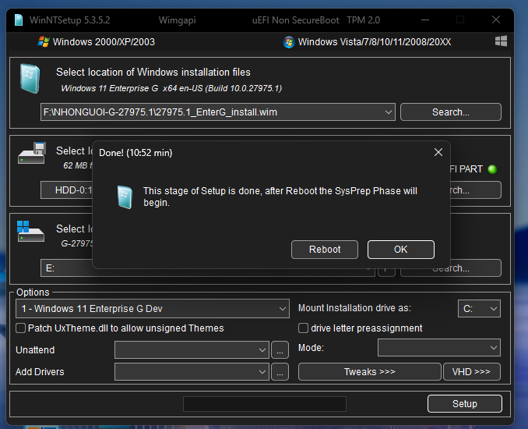The image size is (528, 429).
Task: Close the WinNTSetup window
Action: [495, 20]
